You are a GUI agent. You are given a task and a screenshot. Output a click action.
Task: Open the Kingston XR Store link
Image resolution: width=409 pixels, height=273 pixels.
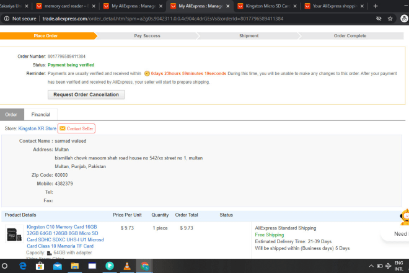tap(37, 128)
